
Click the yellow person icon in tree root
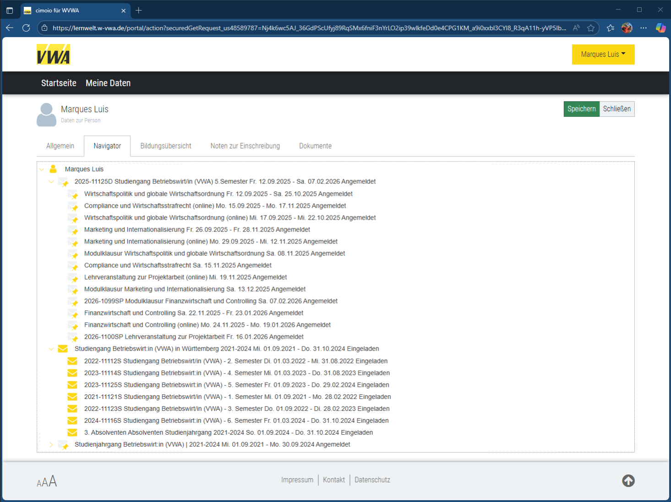[53, 169]
